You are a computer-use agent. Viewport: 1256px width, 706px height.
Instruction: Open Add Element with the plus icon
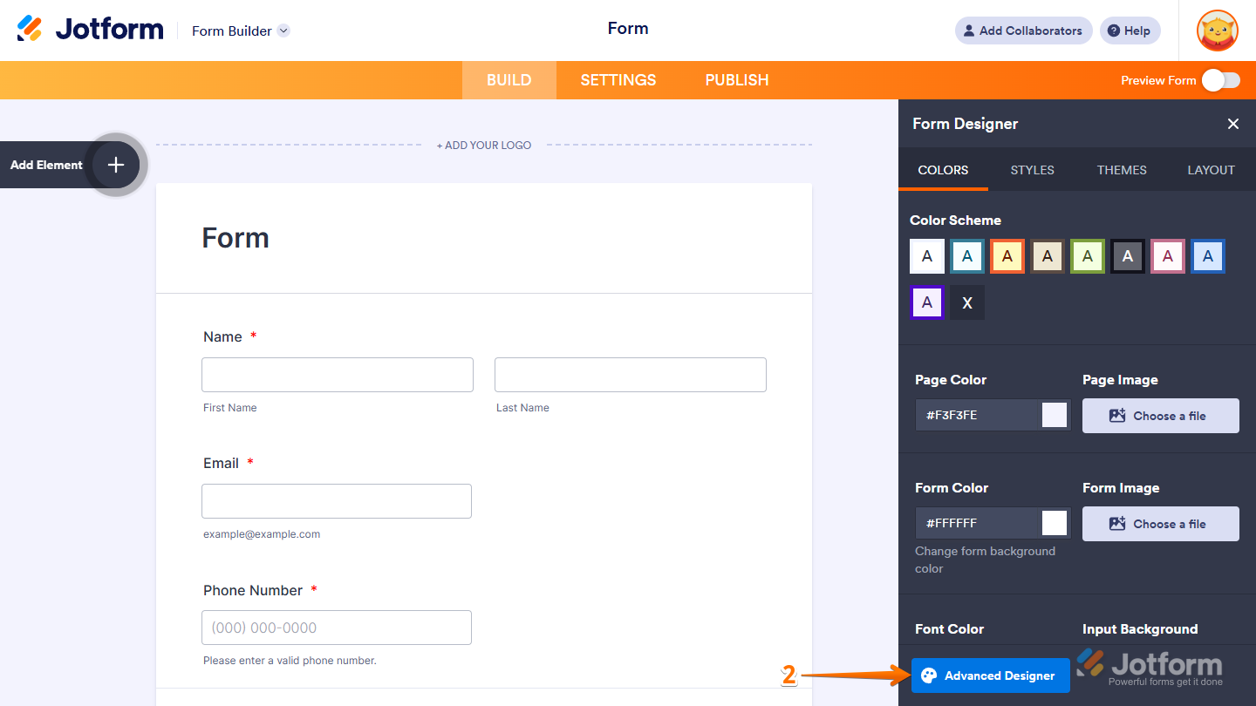tap(115, 165)
